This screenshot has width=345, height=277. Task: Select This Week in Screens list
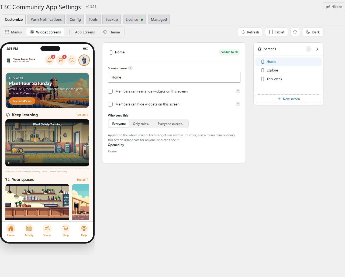288,79
